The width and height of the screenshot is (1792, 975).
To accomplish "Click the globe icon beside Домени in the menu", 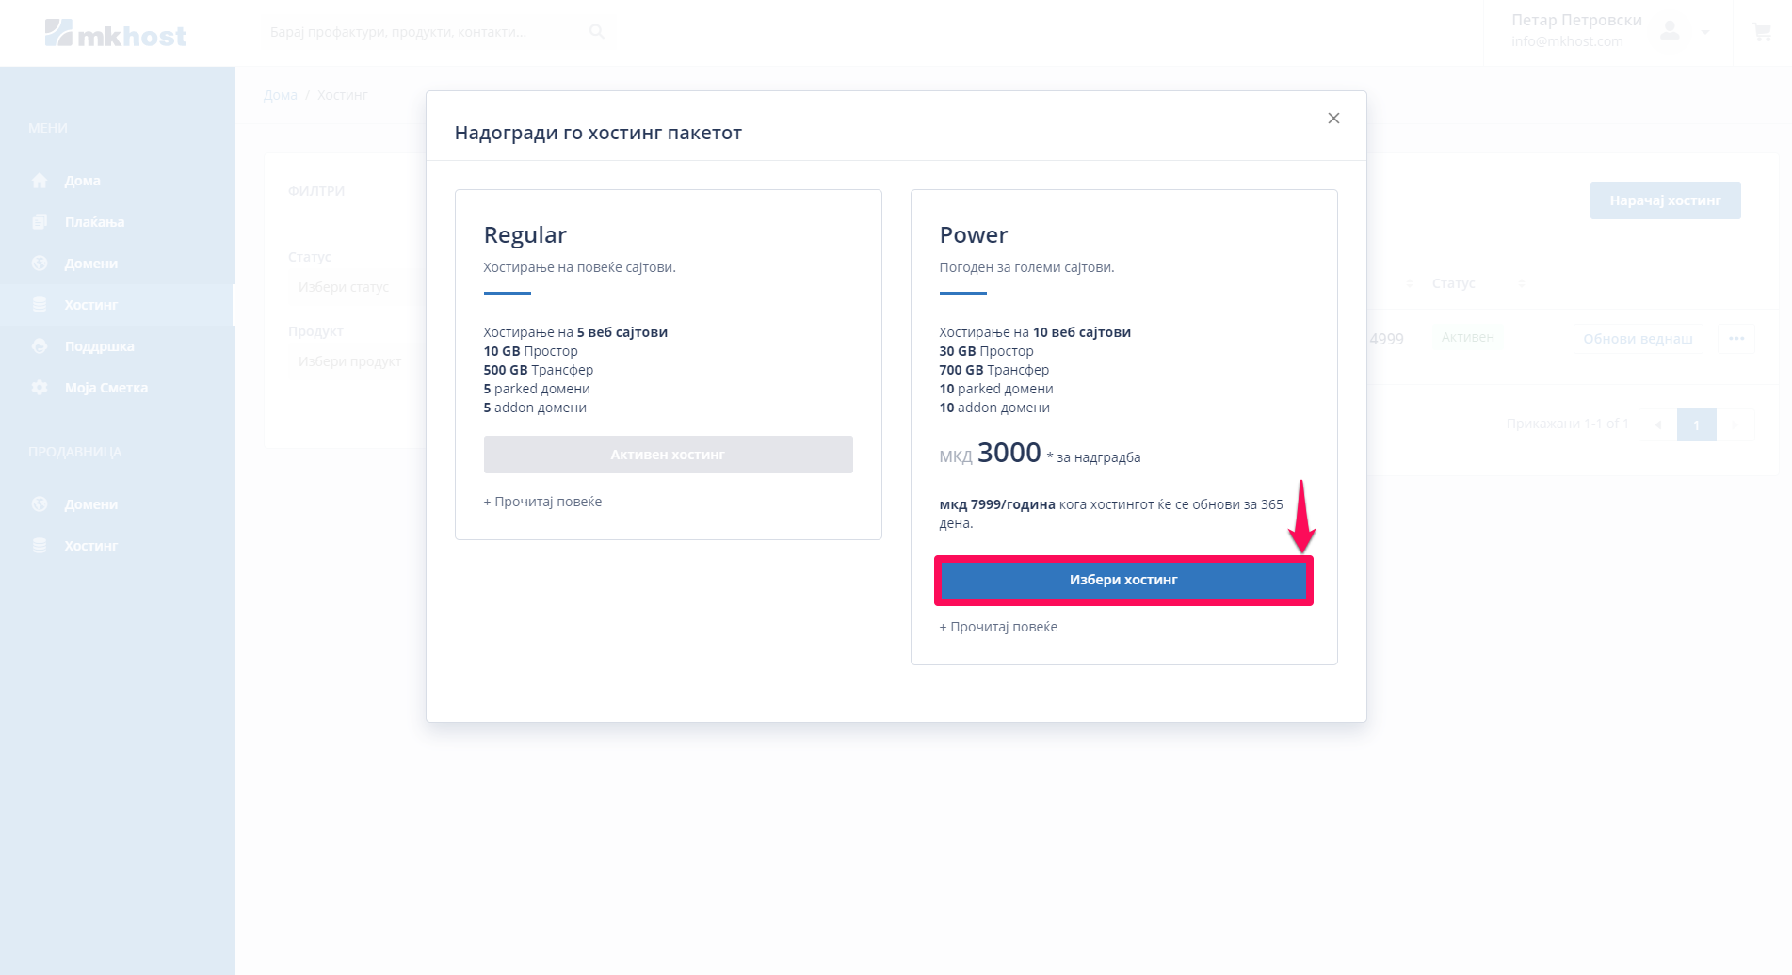I will tap(40, 264).
